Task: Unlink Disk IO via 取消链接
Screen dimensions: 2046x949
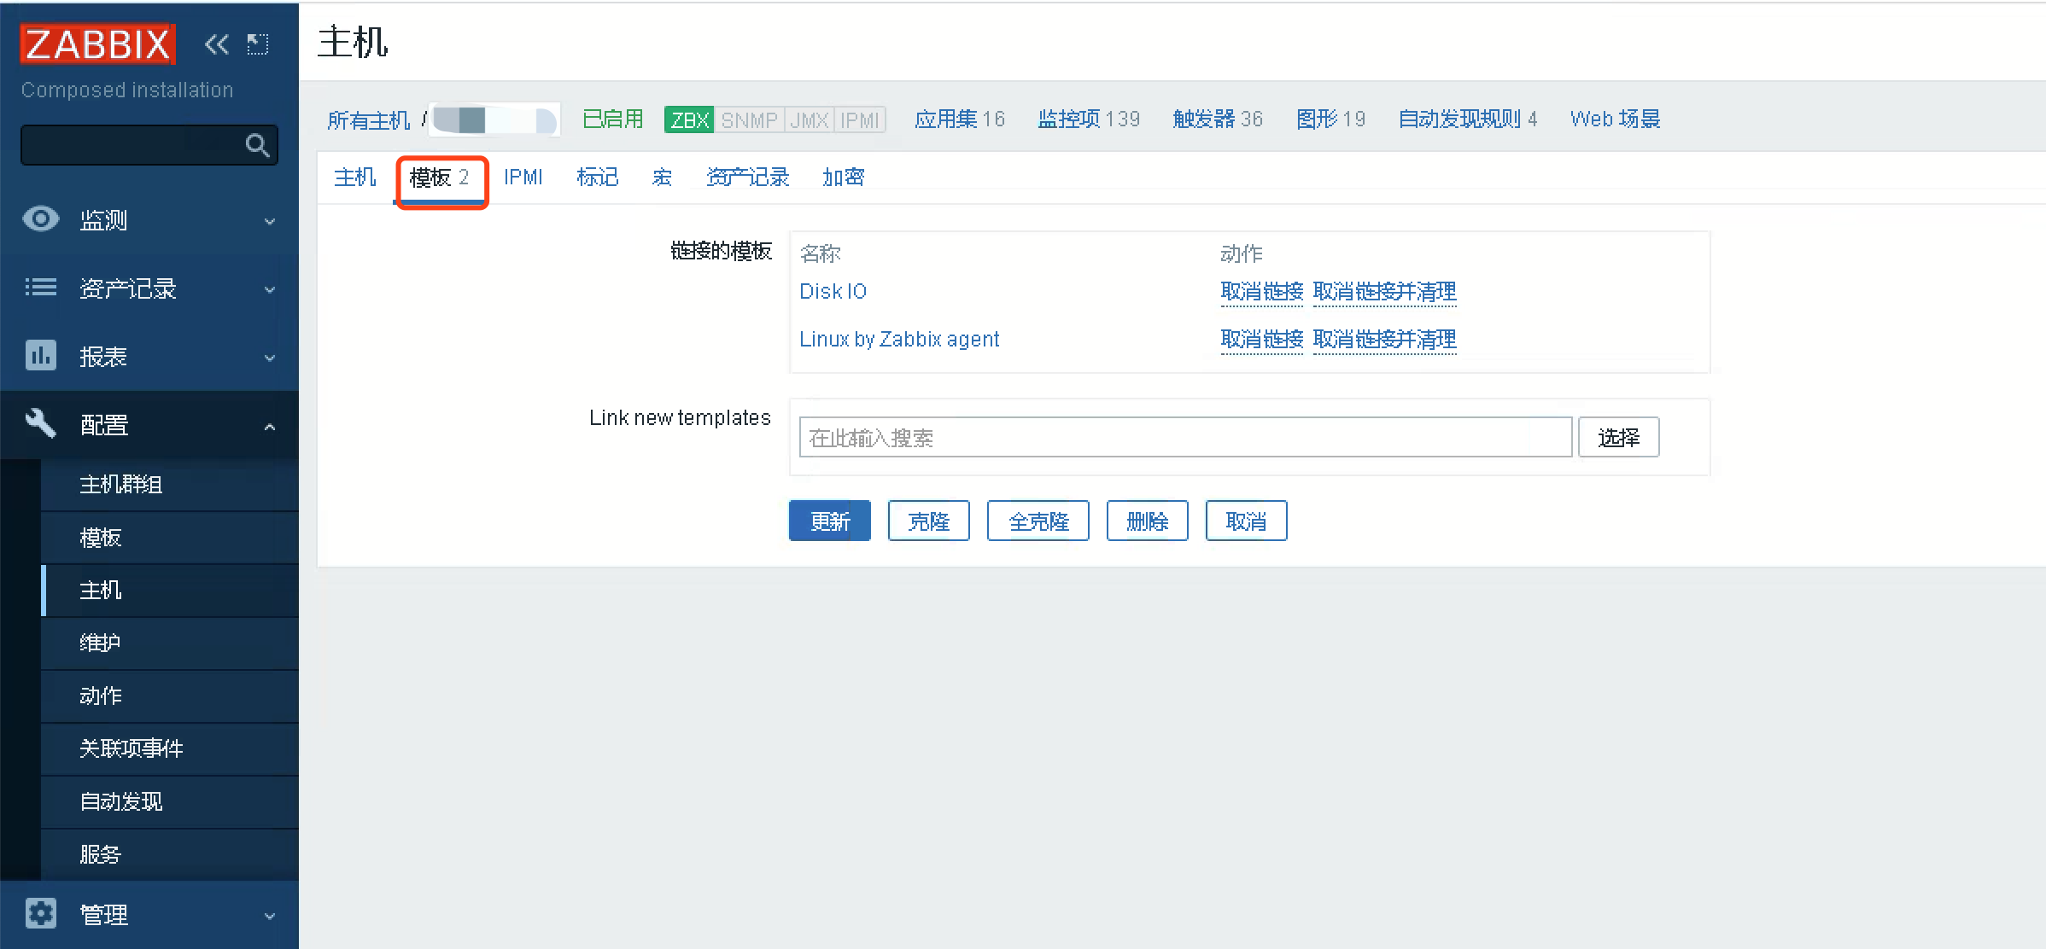Action: [x=1261, y=291]
